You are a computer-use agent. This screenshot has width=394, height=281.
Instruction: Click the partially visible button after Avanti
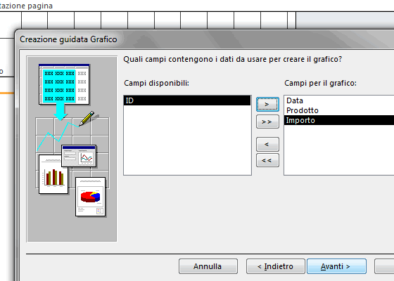click(x=384, y=266)
